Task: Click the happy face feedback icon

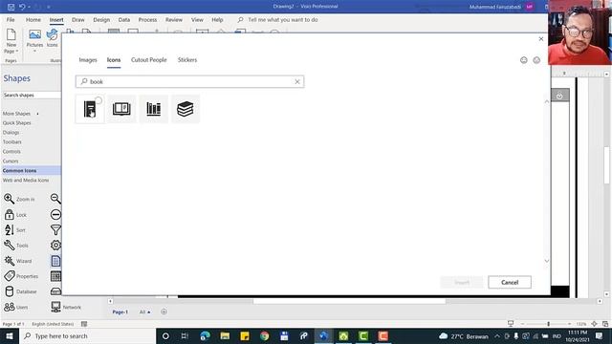Action: pyautogui.click(x=524, y=60)
